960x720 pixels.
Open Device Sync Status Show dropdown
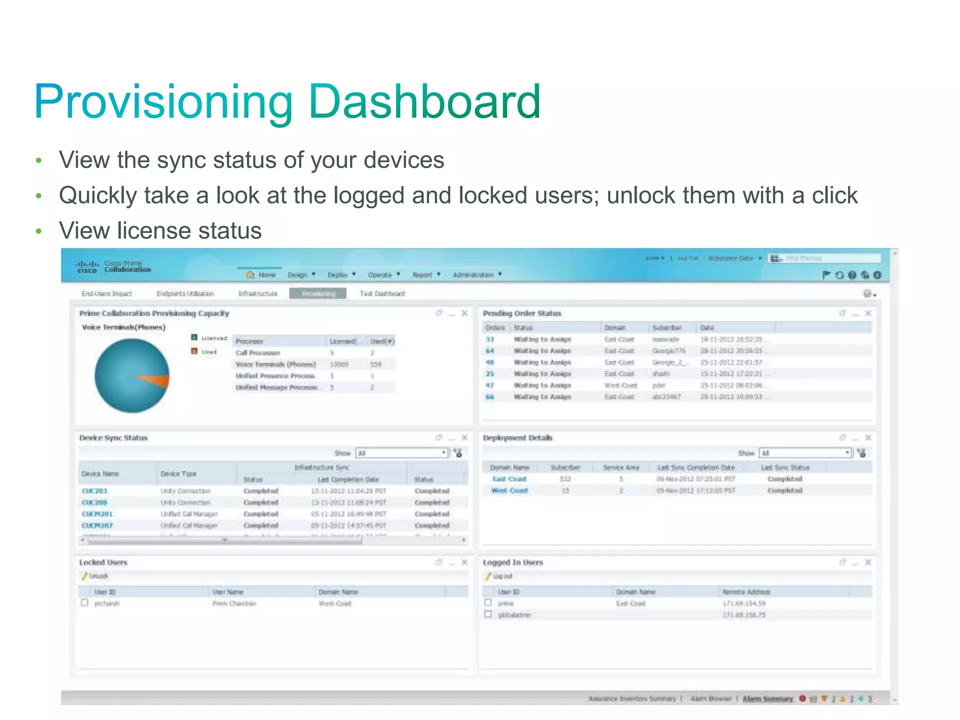pos(402,453)
